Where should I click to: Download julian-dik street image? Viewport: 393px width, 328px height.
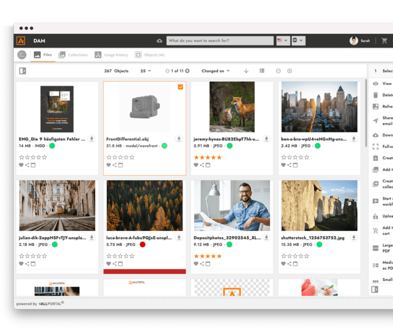tap(92, 237)
